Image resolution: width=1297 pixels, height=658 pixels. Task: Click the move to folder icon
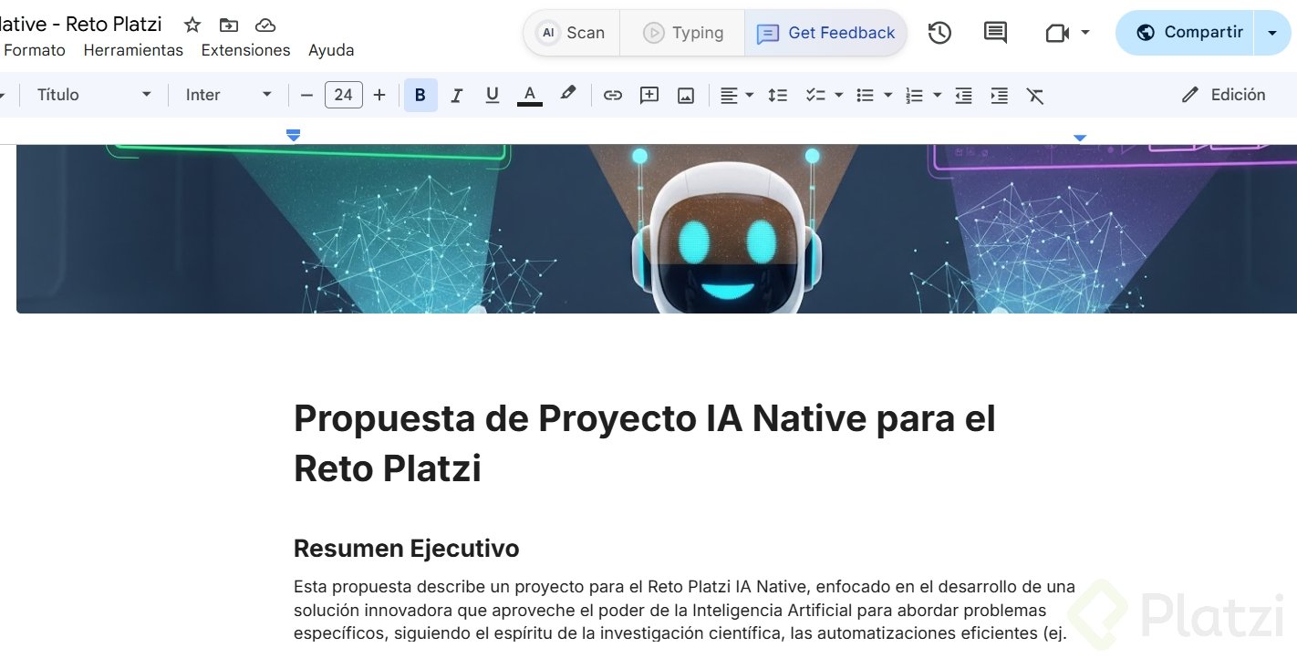tap(229, 25)
